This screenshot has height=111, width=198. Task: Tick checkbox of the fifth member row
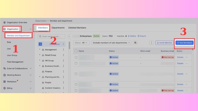pyautogui.click(x=76, y=90)
